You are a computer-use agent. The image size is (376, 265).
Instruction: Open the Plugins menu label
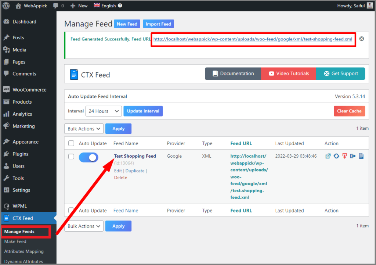(x=21, y=154)
